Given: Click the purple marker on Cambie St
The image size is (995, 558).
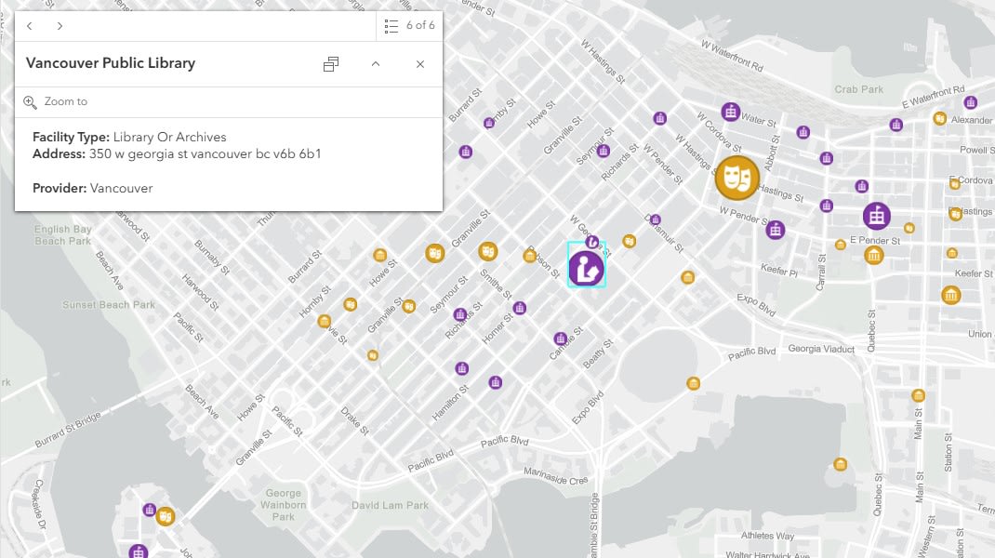Looking at the screenshot, I should click(560, 339).
